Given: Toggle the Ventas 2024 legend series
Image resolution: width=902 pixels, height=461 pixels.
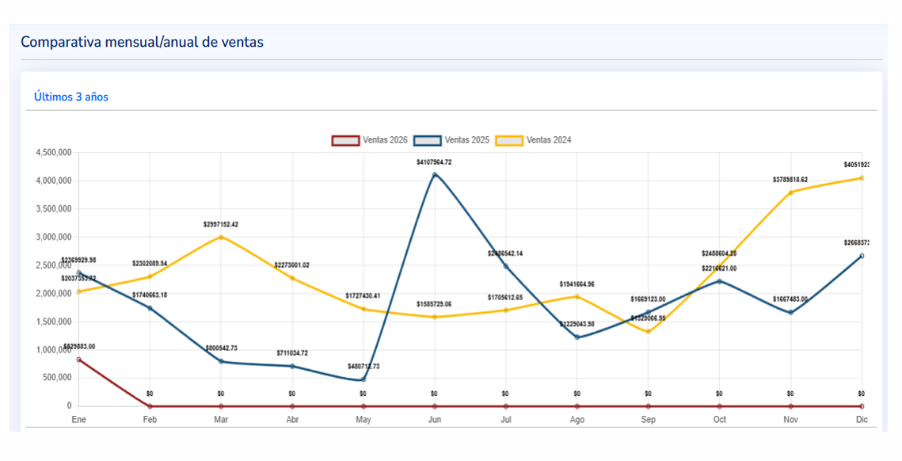Looking at the screenshot, I should pyautogui.click(x=533, y=140).
